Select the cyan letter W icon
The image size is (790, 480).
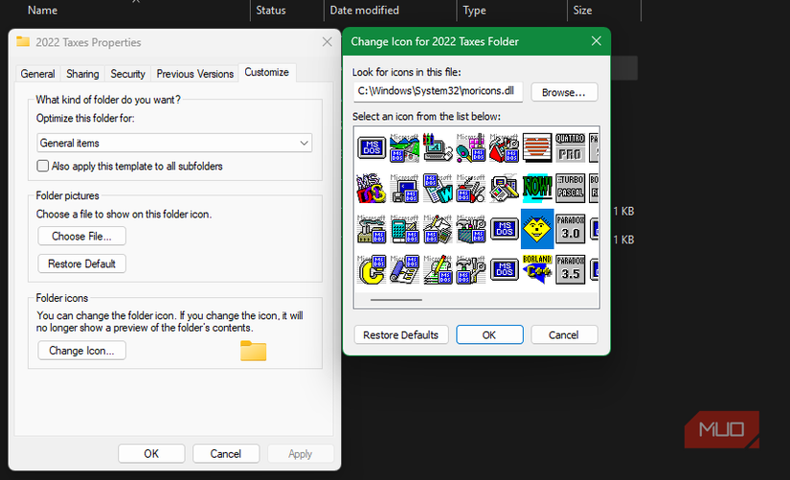[x=438, y=189]
